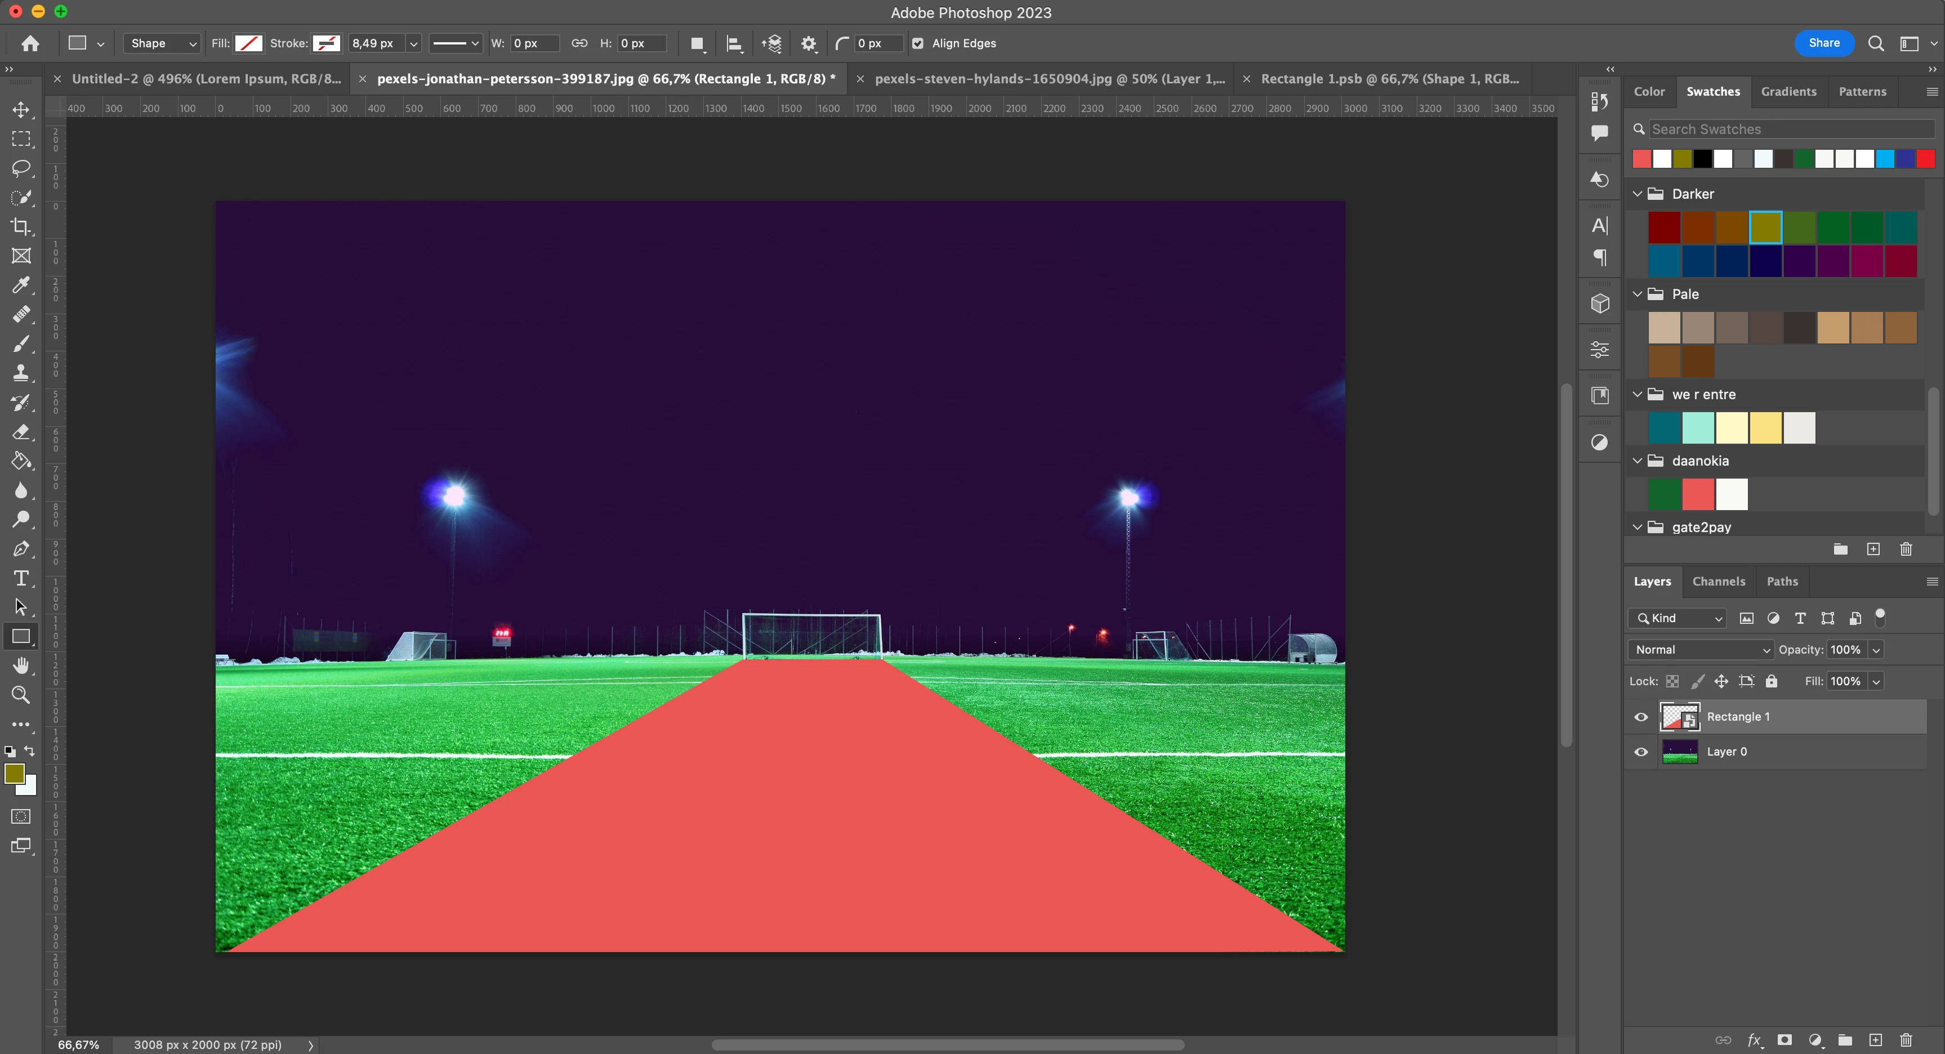Hide Layer 0 visibility eye
This screenshot has height=1054, width=1945.
(x=1641, y=752)
